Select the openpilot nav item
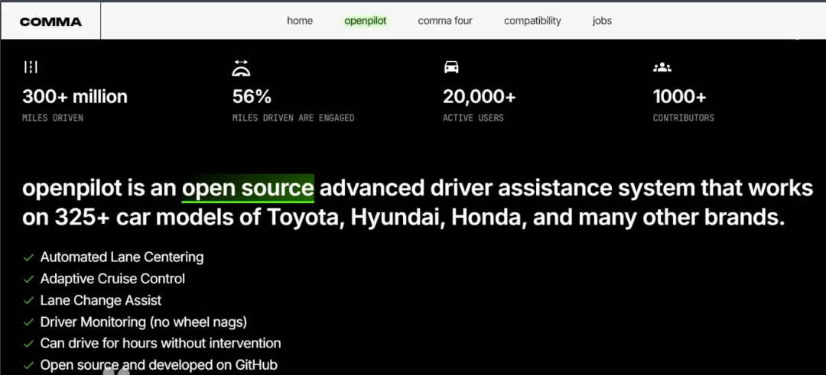The height and width of the screenshot is (375, 826). [x=366, y=21]
